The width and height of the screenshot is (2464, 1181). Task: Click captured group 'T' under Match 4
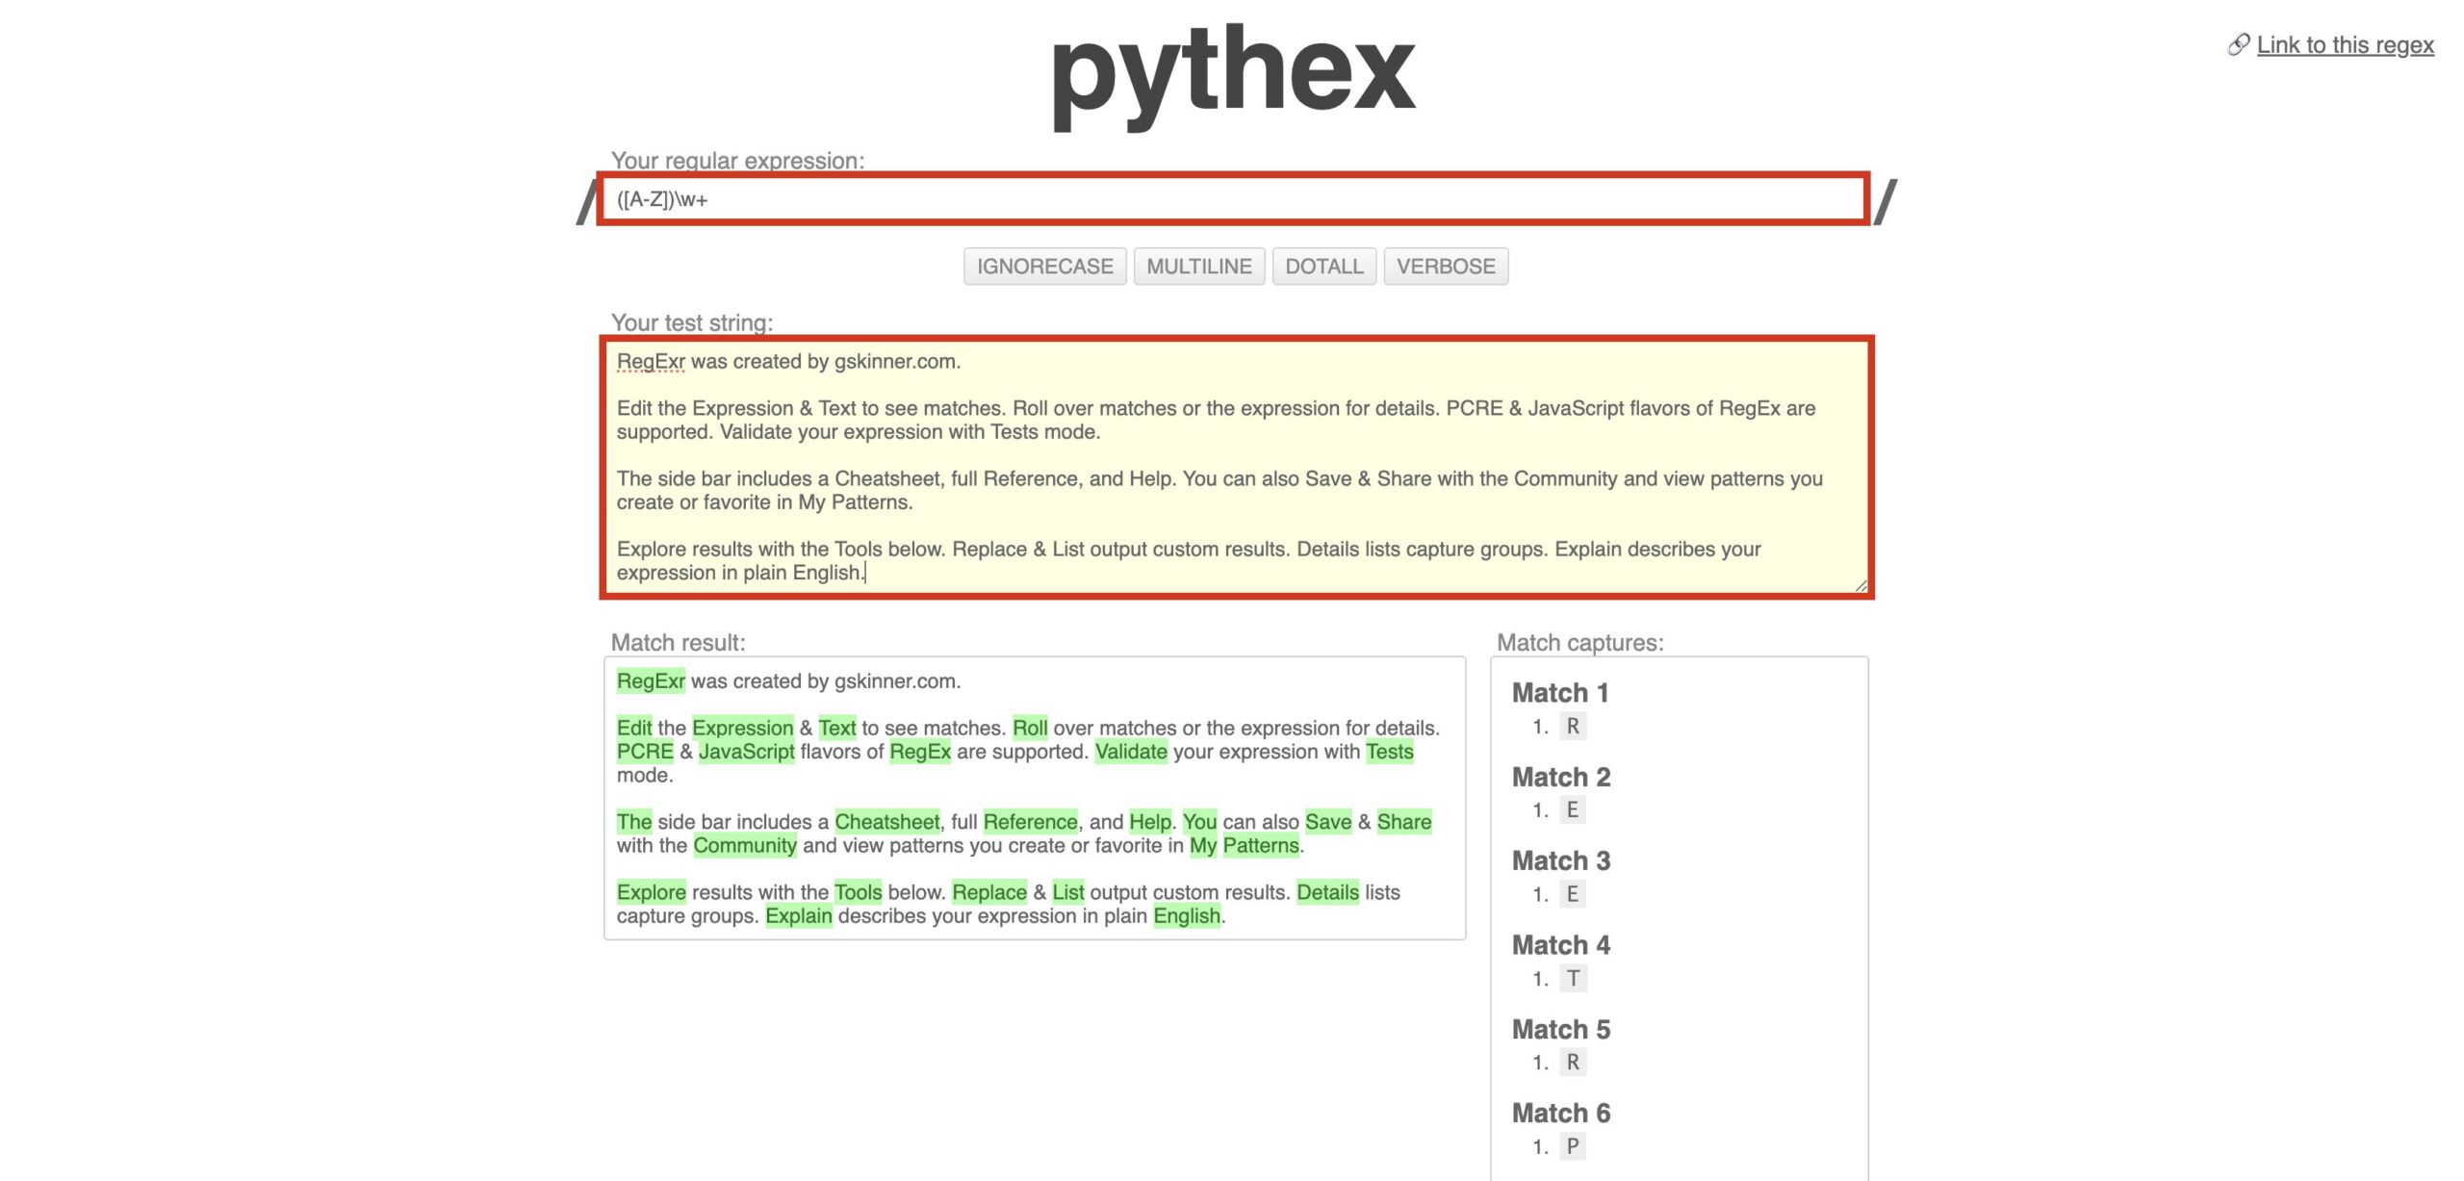(x=1573, y=978)
